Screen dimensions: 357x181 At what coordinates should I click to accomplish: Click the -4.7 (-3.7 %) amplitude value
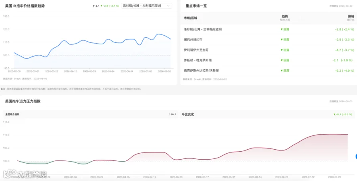point(345,50)
